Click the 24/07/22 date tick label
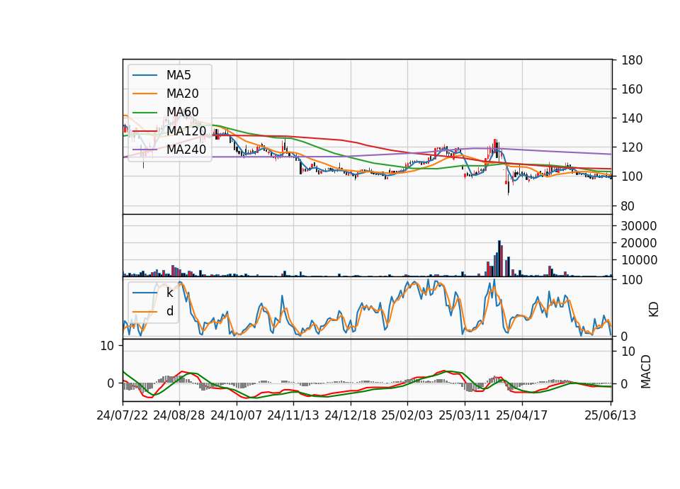 123,415
